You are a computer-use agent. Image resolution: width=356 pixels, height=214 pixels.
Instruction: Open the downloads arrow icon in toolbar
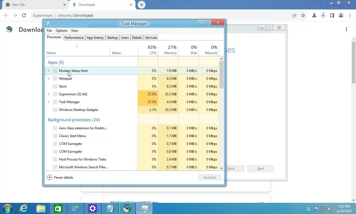click(323, 15)
